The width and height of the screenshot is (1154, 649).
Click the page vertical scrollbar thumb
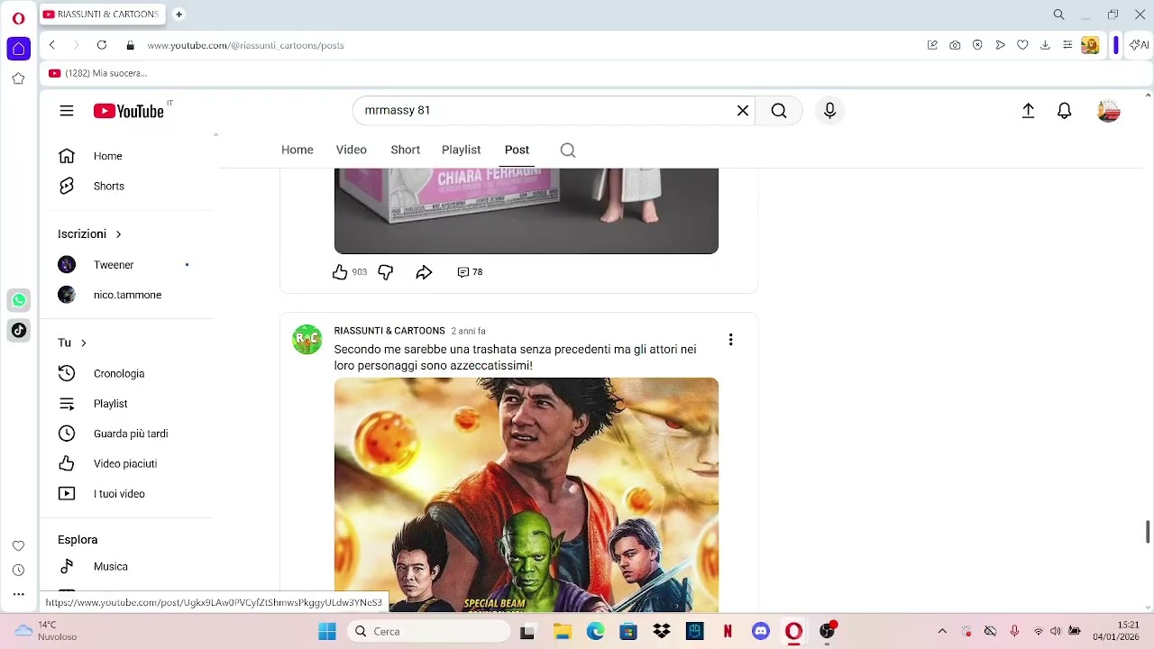coord(1148,532)
